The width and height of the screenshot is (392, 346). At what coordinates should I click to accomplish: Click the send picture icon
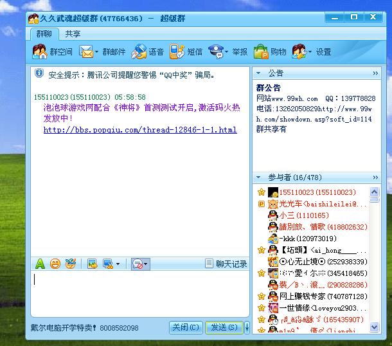(93, 264)
